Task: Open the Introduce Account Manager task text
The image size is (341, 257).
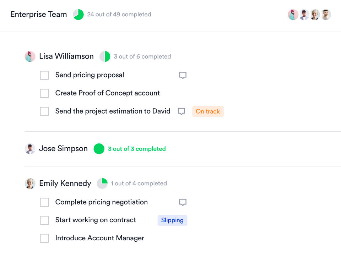Action: point(100,238)
